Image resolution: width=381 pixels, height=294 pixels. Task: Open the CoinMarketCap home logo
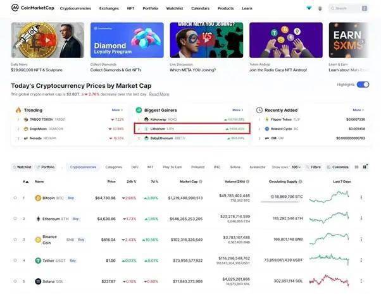tap(33, 8)
